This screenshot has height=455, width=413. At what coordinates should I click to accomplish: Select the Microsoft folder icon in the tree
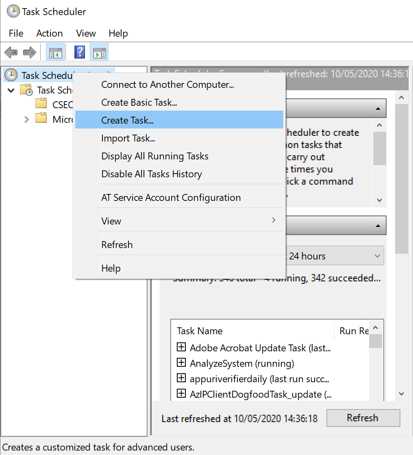tap(41, 120)
